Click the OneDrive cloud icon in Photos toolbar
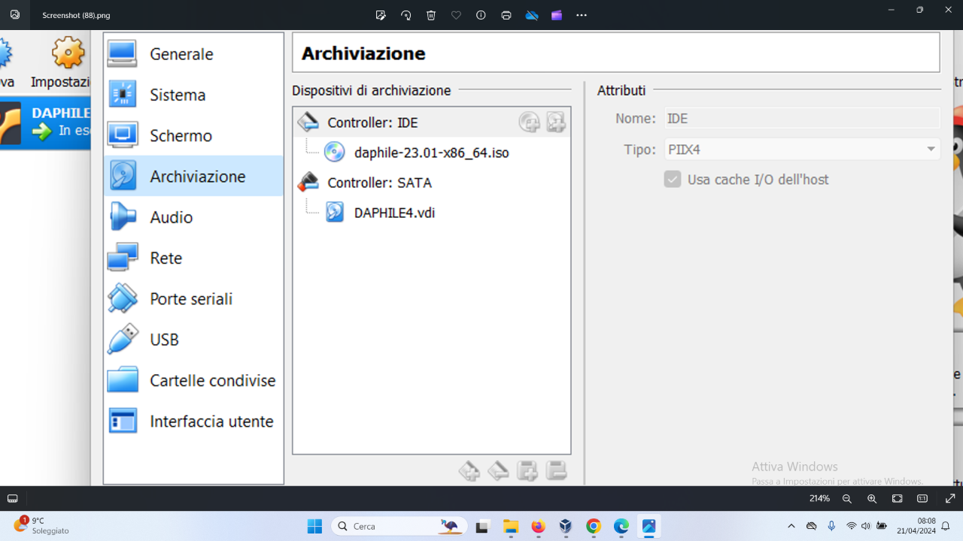This screenshot has width=963, height=541. click(532, 15)
